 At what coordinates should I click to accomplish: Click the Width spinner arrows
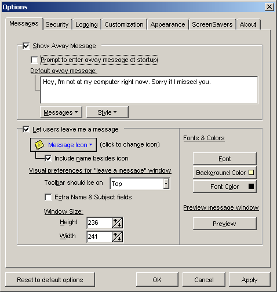point(118,236)
